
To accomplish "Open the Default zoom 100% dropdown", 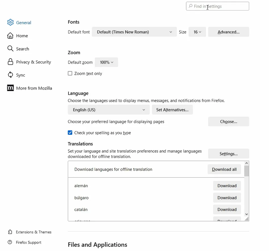I will (x=106, y=62).
